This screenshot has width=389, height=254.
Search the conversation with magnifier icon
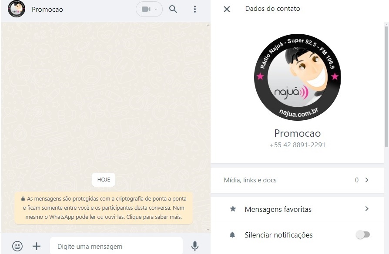coord(173,9)
